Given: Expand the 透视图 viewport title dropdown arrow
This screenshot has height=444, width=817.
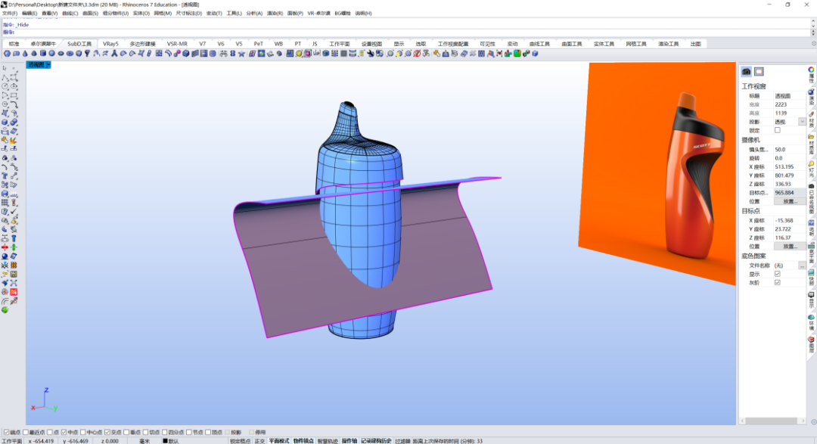Looking at the screenshot, I should tap(48, 64).
